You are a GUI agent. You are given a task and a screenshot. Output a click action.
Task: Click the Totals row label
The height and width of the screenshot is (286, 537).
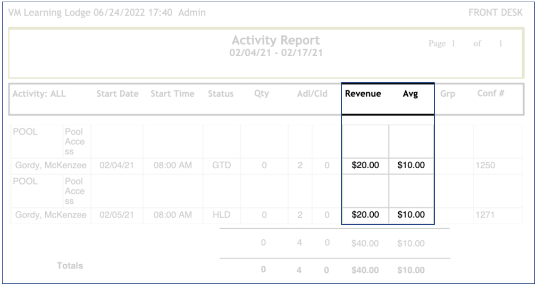[70, 266]
